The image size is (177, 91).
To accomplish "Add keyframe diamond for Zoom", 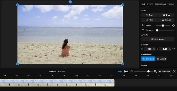I will pos(173,25).
